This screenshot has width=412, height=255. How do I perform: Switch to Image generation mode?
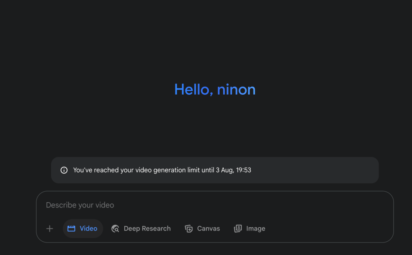tap(250, 229)
